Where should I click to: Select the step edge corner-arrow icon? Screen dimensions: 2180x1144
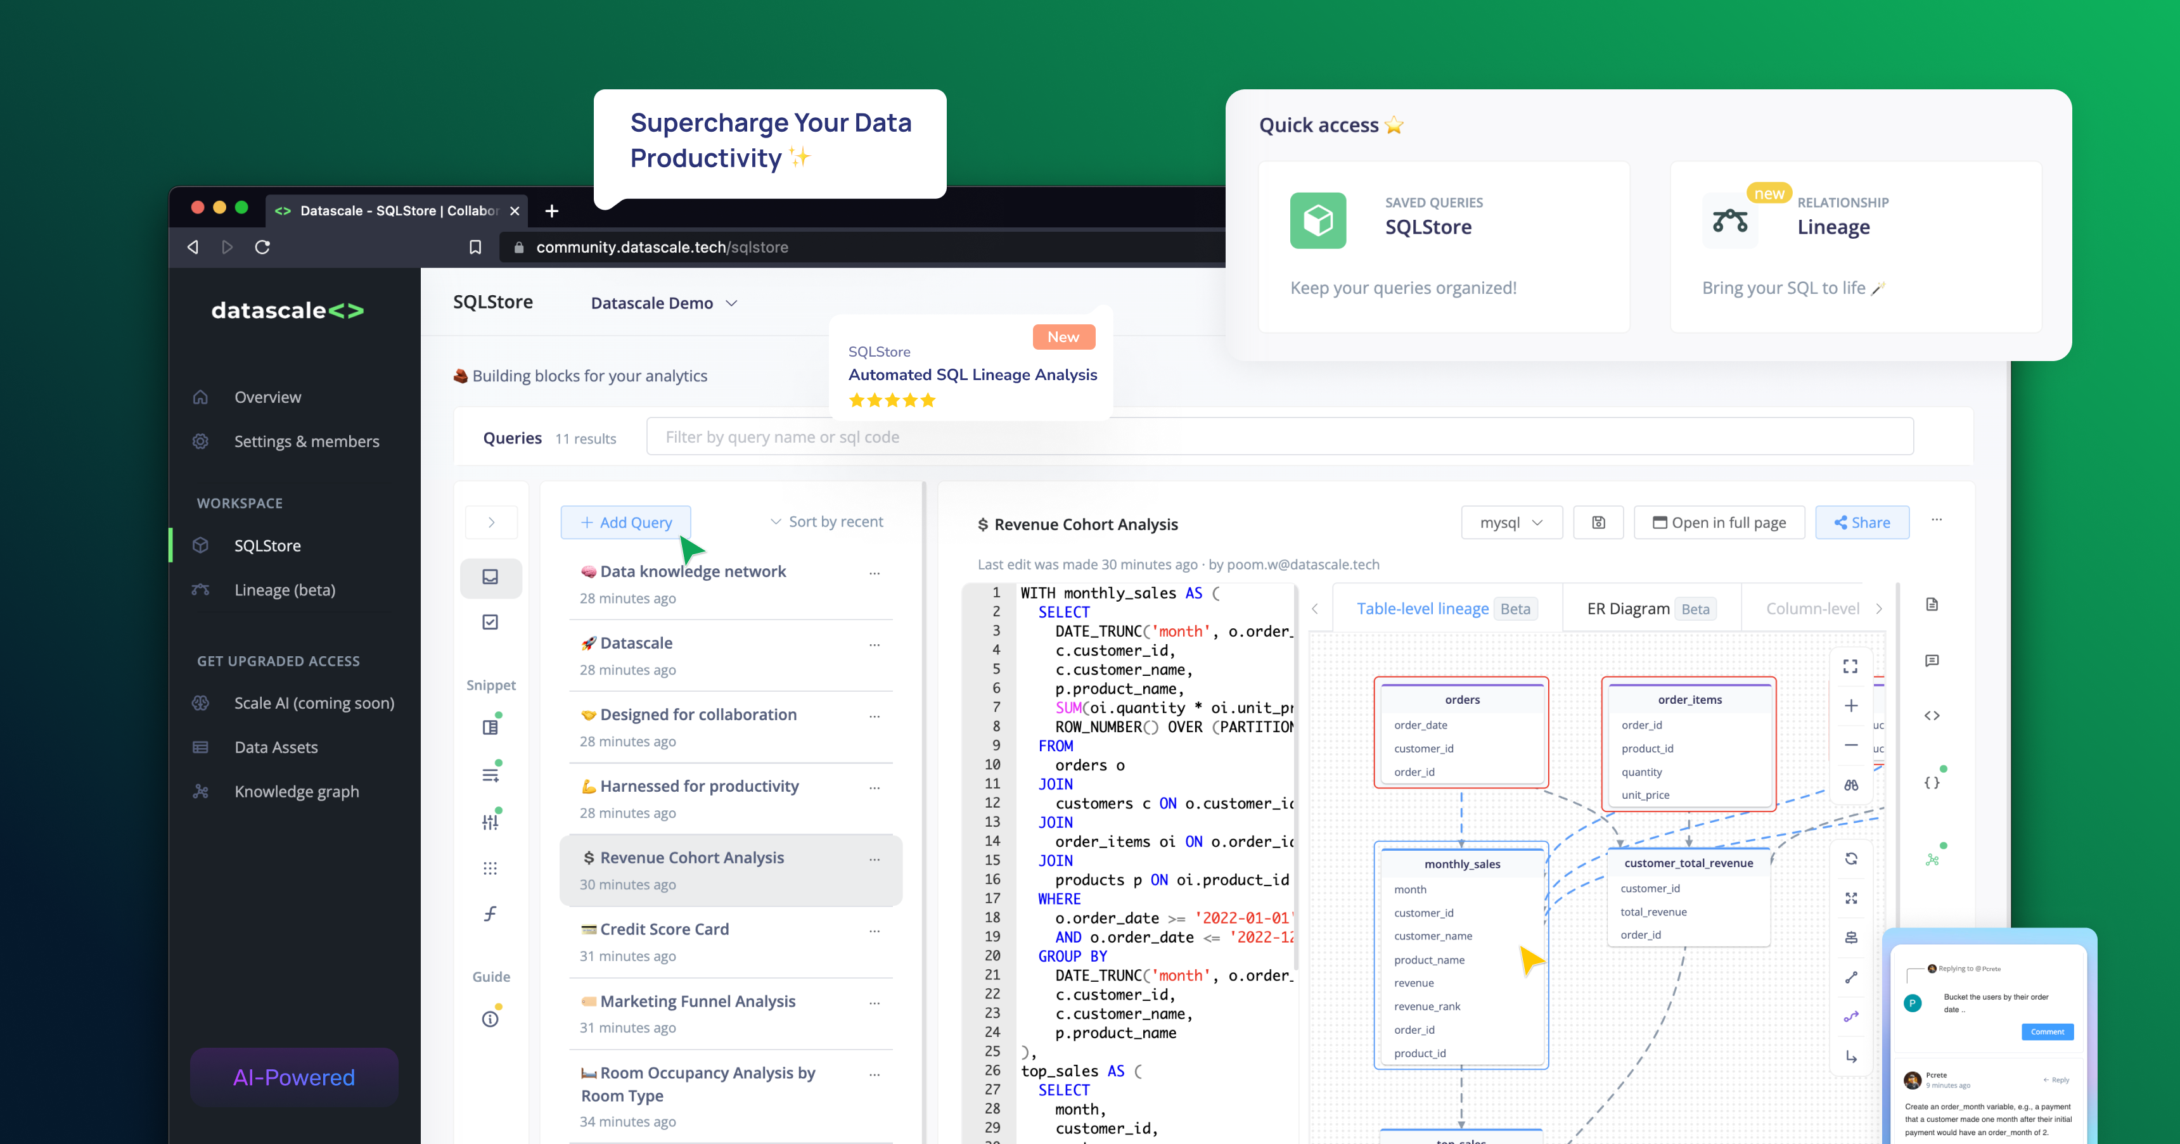(x=1851, y=1057)
